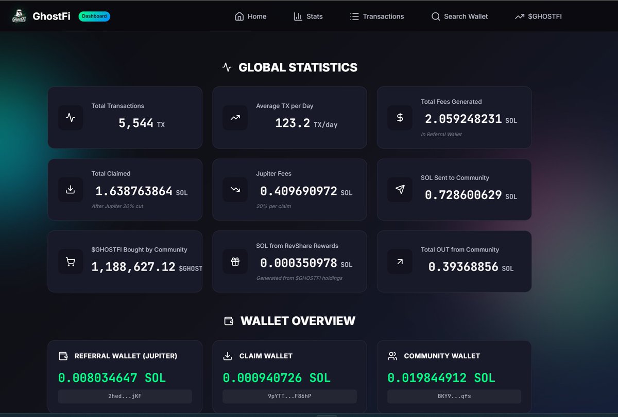Image resolution: width=618 pixels, height=417 pixels.
Task: Click the Community Wallet people icon
Action: click(x=392, y=356)
